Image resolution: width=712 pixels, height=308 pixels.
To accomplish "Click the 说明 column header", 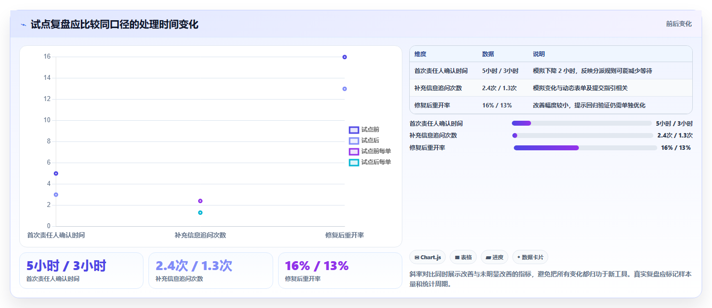I will pos(539,54).
